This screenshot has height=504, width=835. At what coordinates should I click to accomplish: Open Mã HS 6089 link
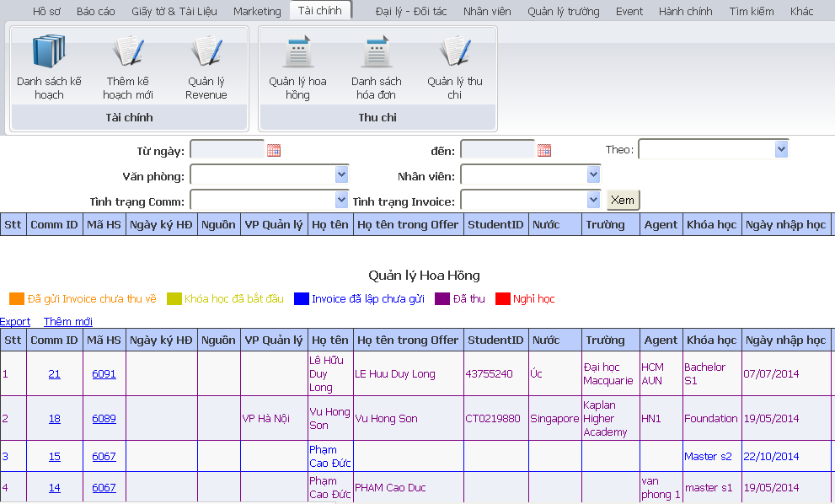104,419
